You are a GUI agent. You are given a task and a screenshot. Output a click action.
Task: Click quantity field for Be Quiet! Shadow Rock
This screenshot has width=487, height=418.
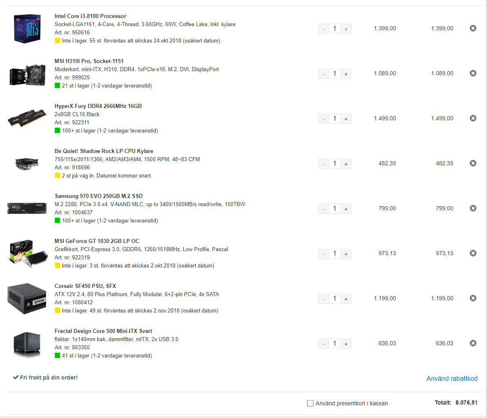pyautogui.click(x=334, y=164)
